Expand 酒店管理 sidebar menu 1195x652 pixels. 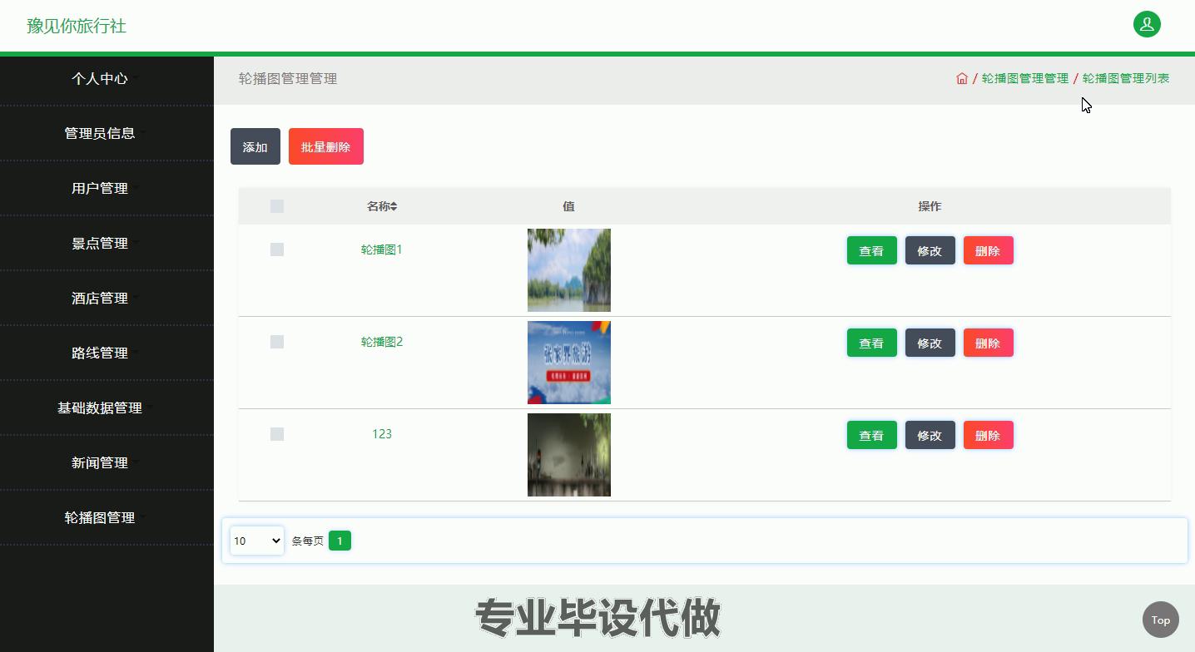coord(107,298)
